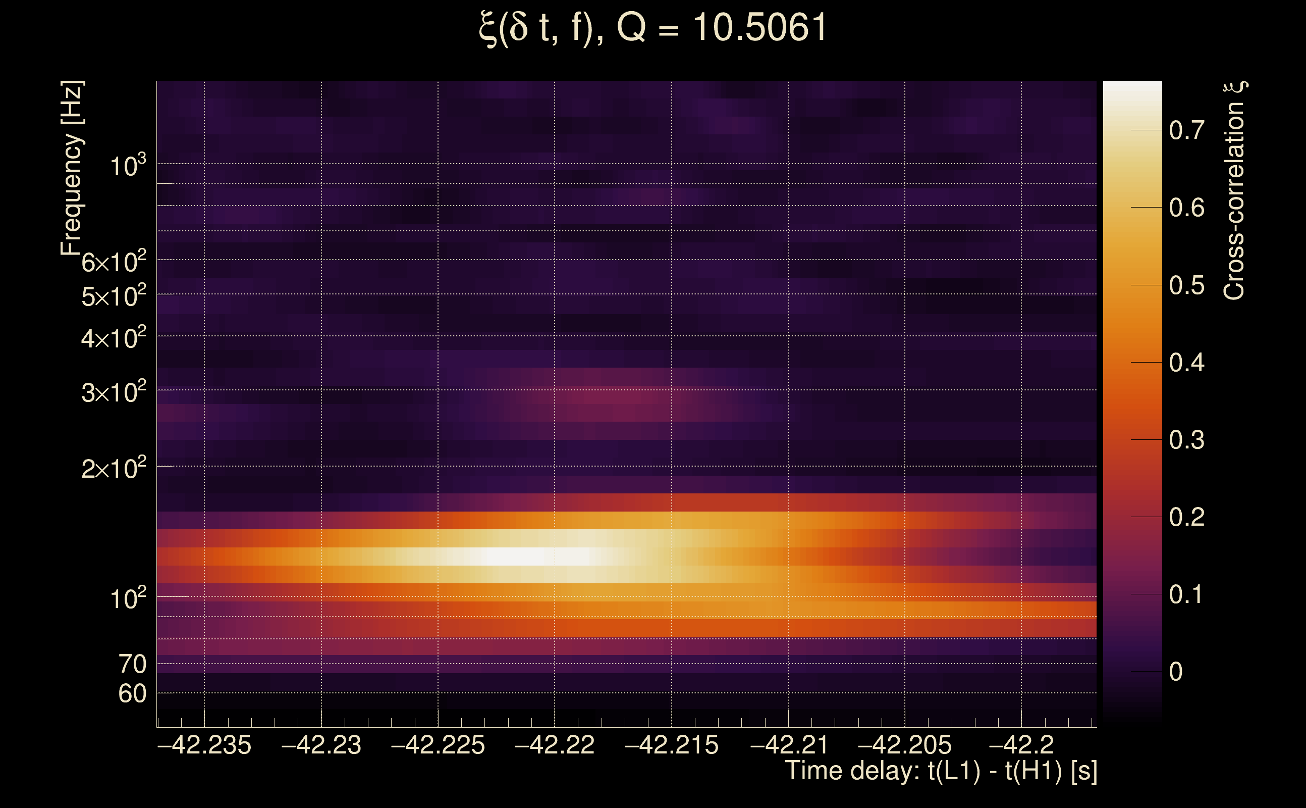Click the Frequency [Hz] y-axis label
Screen dimensions: 1306x808
[x=72, y=168]
